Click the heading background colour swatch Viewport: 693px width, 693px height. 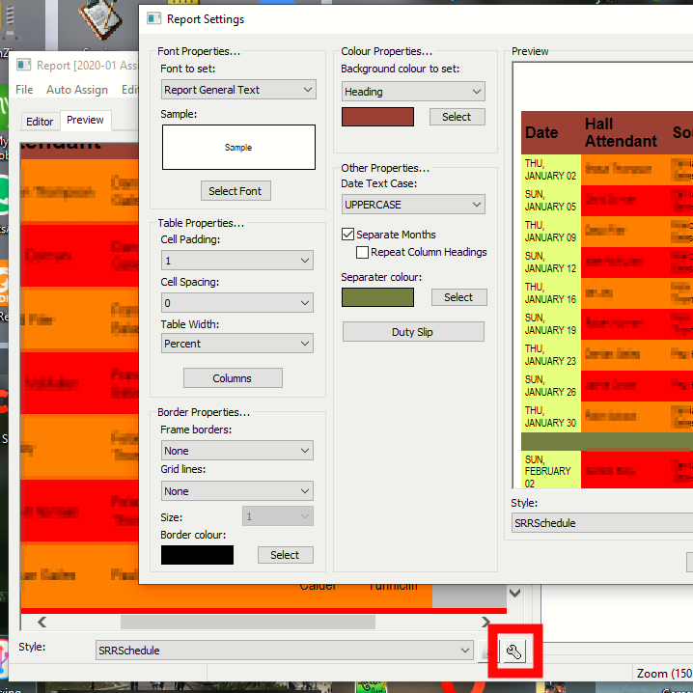tap(377, 117)
